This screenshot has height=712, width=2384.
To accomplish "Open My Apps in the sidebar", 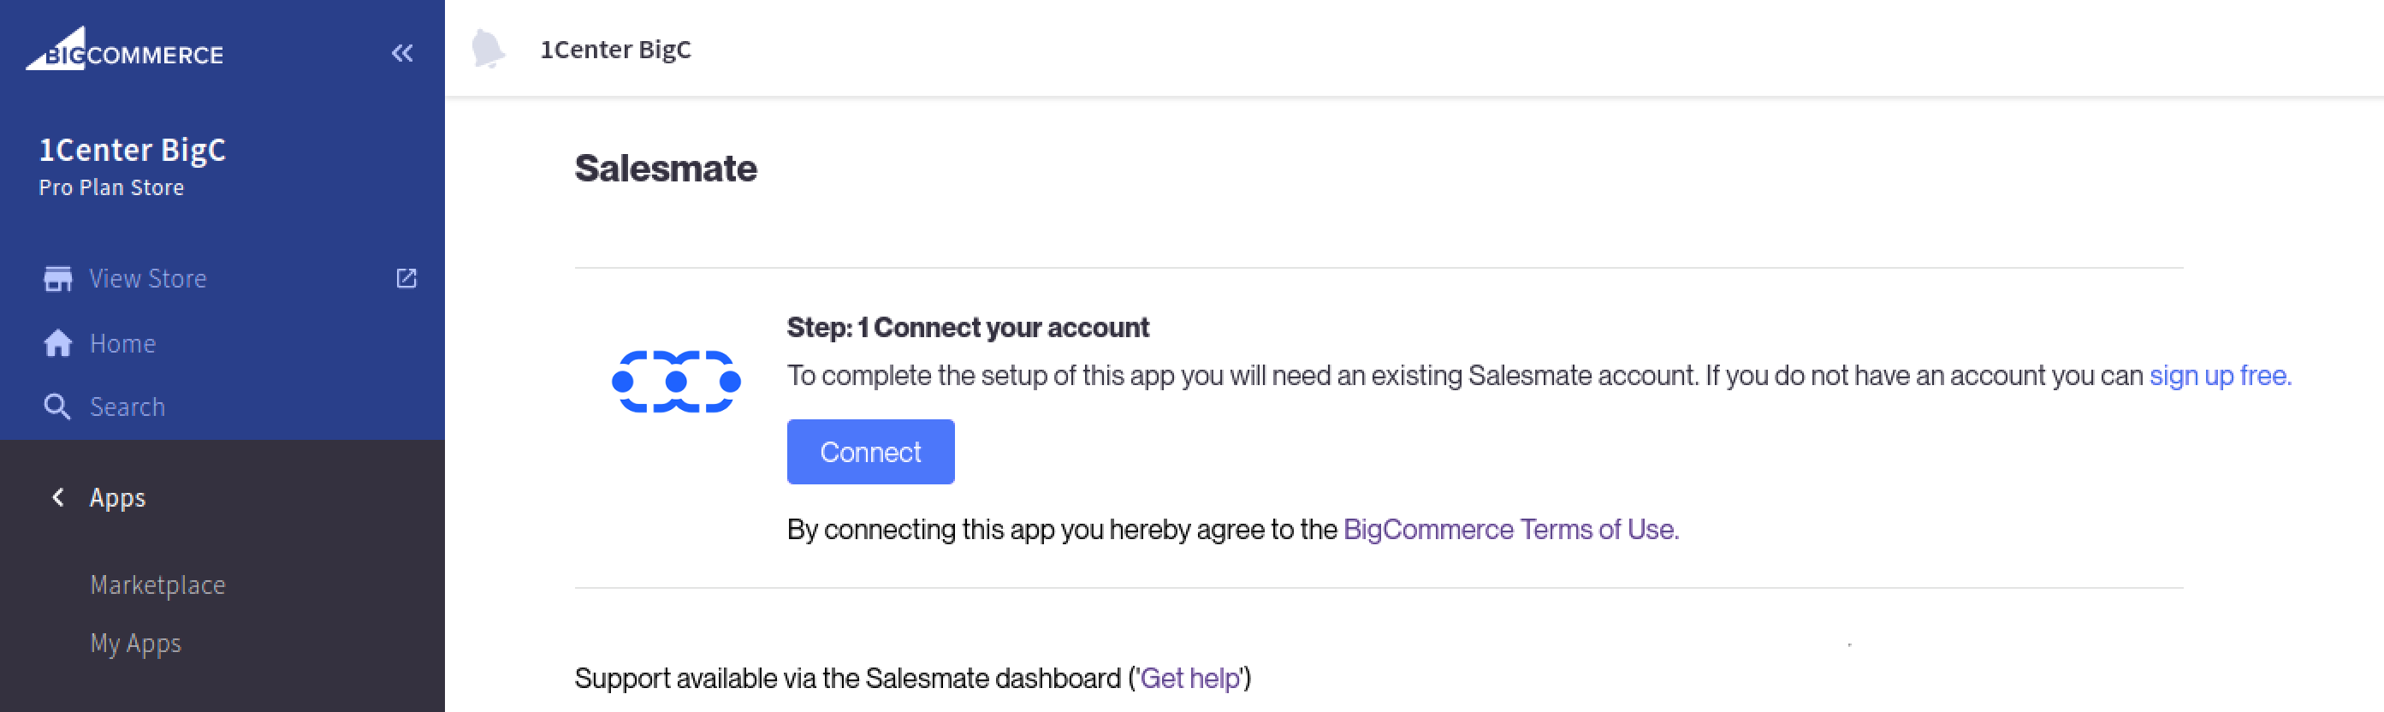I will [x=135, y=644].
